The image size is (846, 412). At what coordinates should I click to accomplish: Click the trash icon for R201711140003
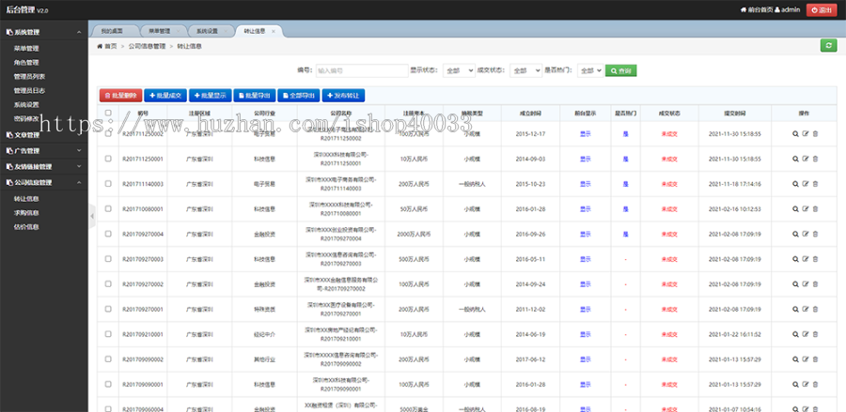pyautogui.click(x=815, y=184)
